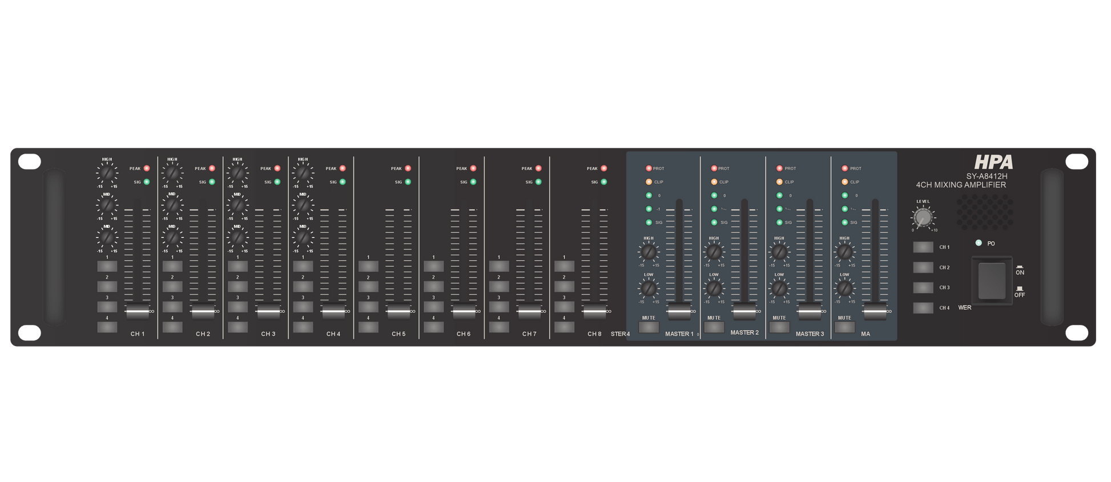The image size is (1111, 482).
Task: Click the green SIG indicator on CH 8
Action: 603,182
